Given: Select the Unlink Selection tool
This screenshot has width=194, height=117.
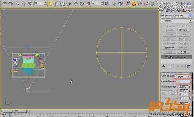Looking at the screenshot, I should (x=24, y=4).
